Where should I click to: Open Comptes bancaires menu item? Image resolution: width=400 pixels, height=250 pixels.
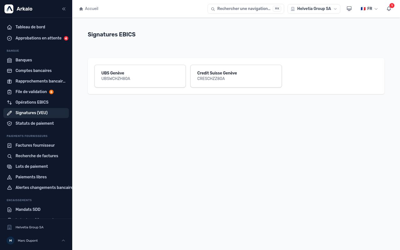tap(36, 71)
